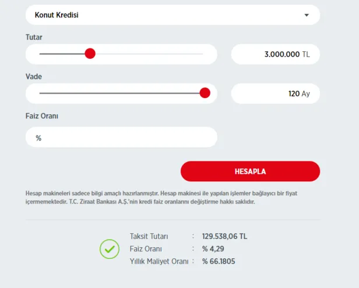
Task: Select the Taksit Tutarı value 129.538,06 TL
Action: [x=225, y=236]
